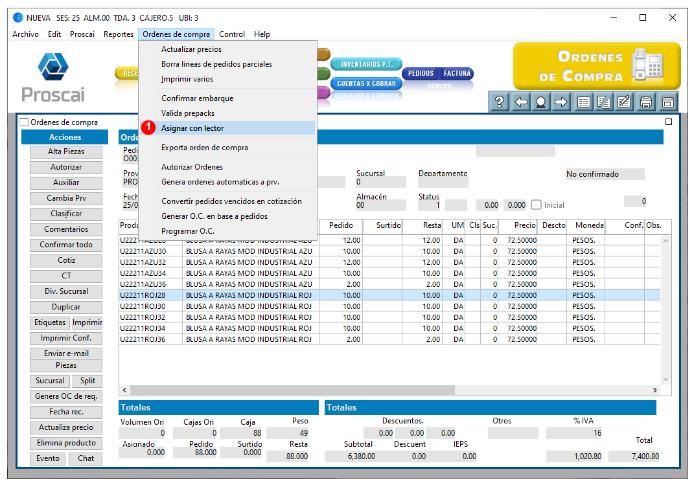The image size is (694, 483).
Task: Click the Precio column header
Action: [x=518, y=225]
